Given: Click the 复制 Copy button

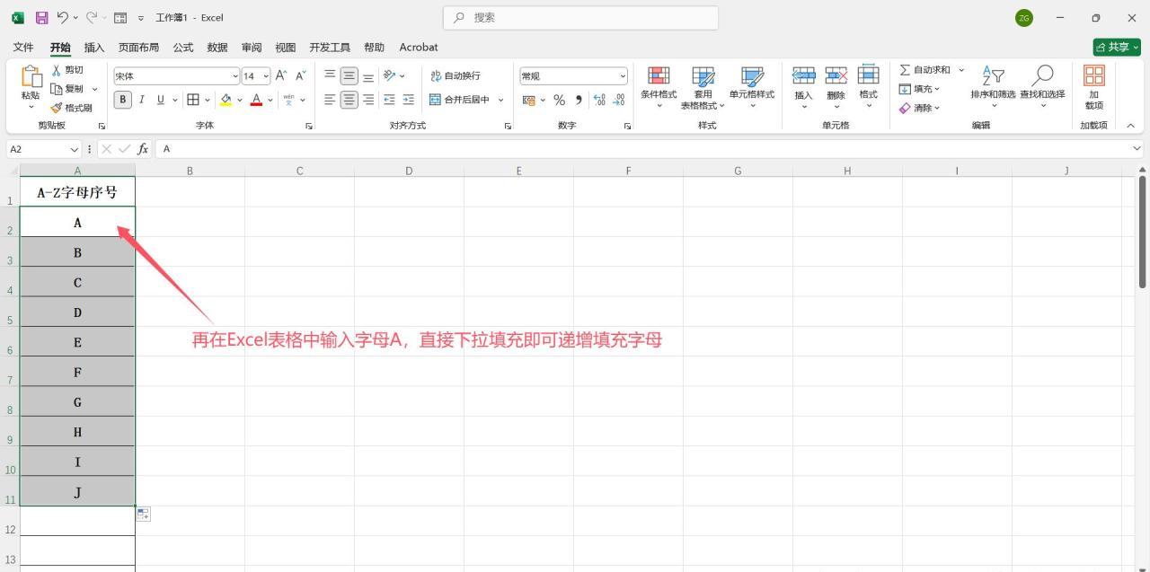Looking at the screenshot, I should pos(67,89).
